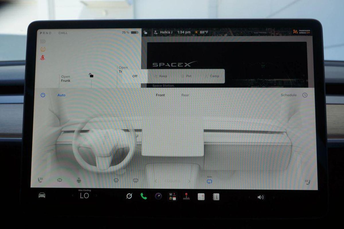Select the Off climate keep option
The height and width of the screenshot is (229, 344).
pos(135,76)
